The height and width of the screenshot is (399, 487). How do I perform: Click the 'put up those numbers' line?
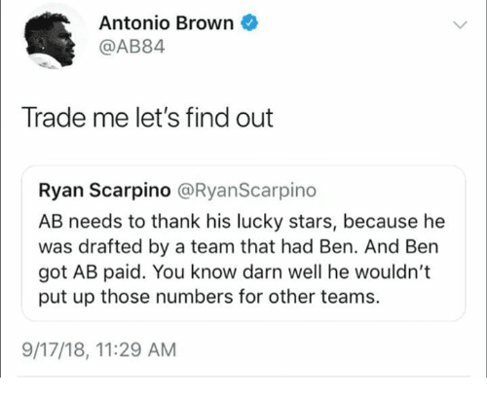[209, 297]
